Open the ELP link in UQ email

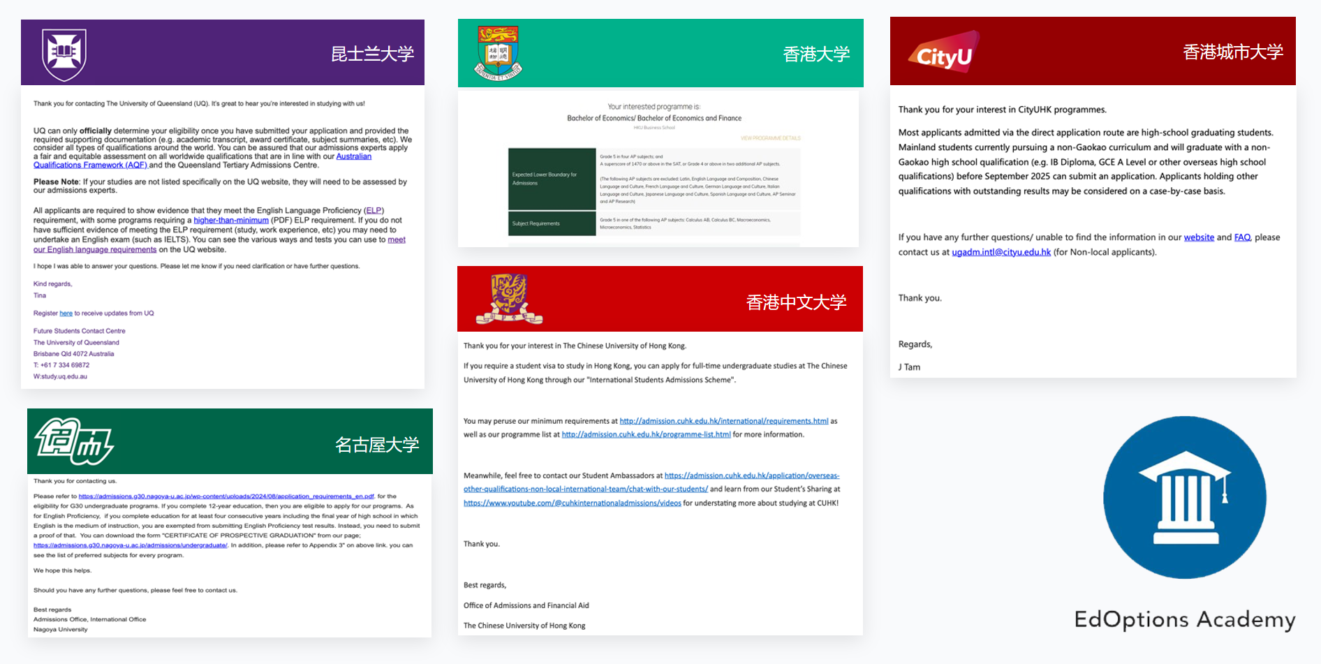[374, 210]
